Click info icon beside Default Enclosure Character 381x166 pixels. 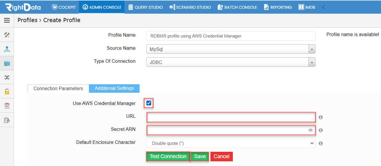pyautogui.click(x=320, y=143)
